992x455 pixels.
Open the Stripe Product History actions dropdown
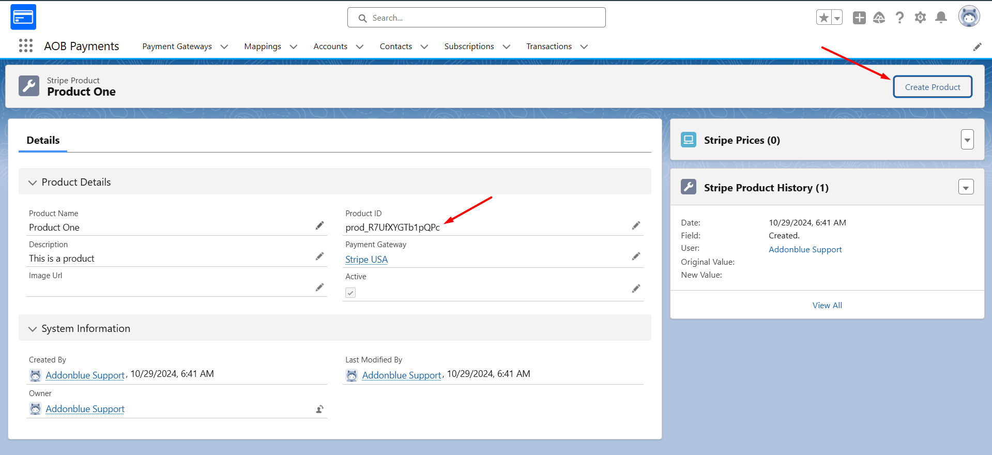(966, 187)
